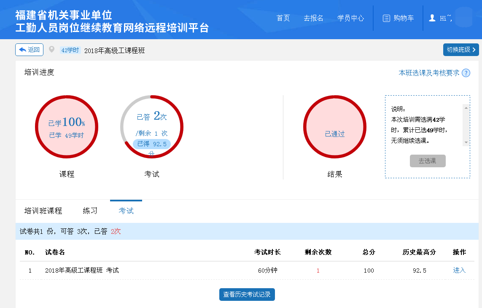Viewport: 482px width, 308px height.
Task: Switch to the 培训班课程 tab
Action: pos(43,211)
